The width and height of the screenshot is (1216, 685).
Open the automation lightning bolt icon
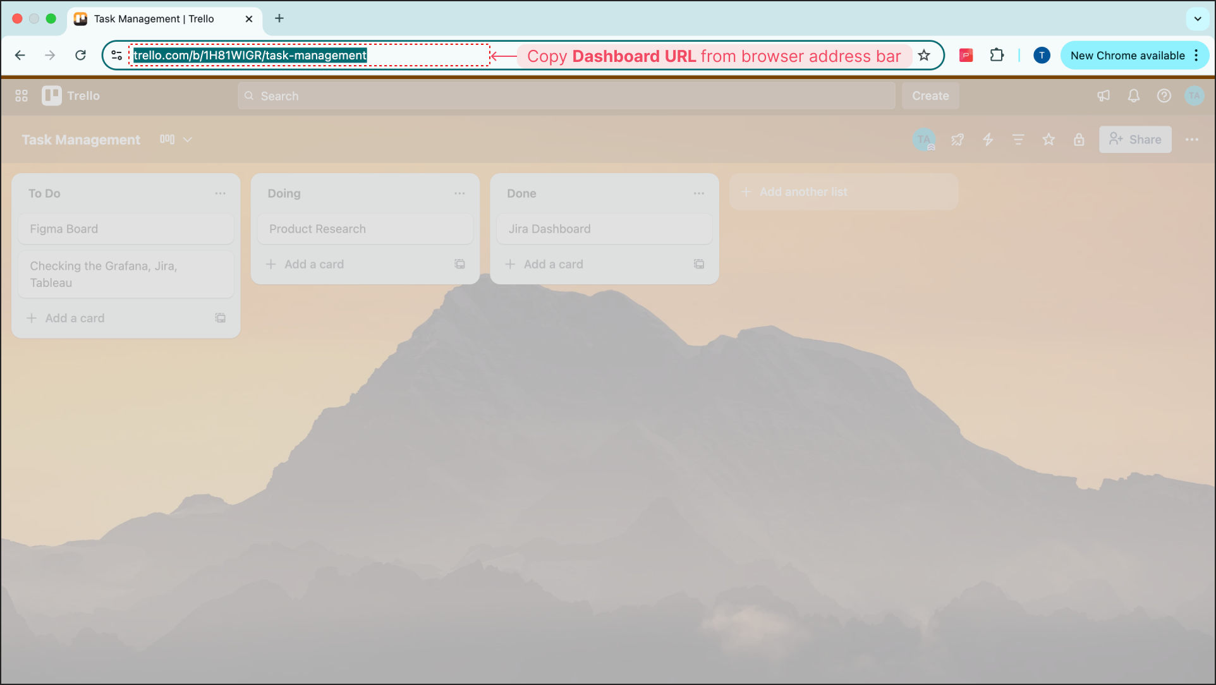click(988, 140)
